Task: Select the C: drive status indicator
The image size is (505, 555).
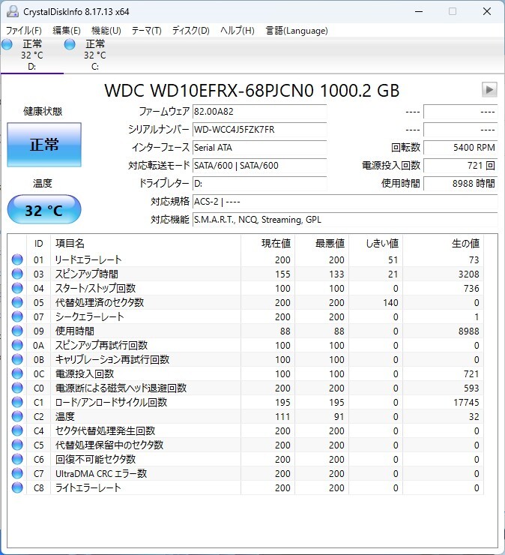Action: [x=70, y=44]
